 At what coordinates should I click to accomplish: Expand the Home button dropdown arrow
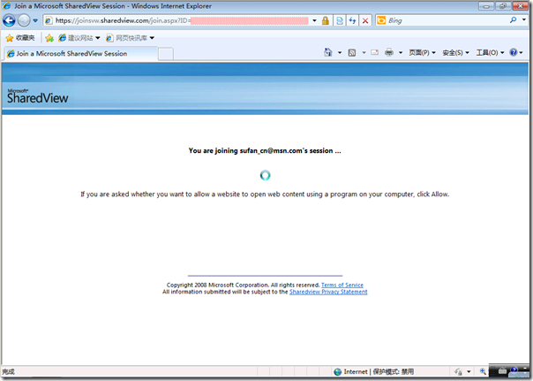click(x=339, y=52)
